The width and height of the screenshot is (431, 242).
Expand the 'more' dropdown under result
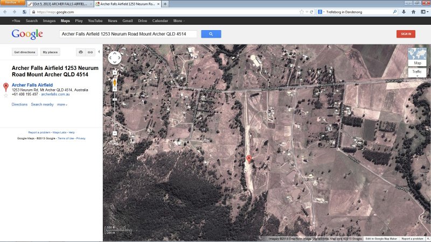coord(62,104)
